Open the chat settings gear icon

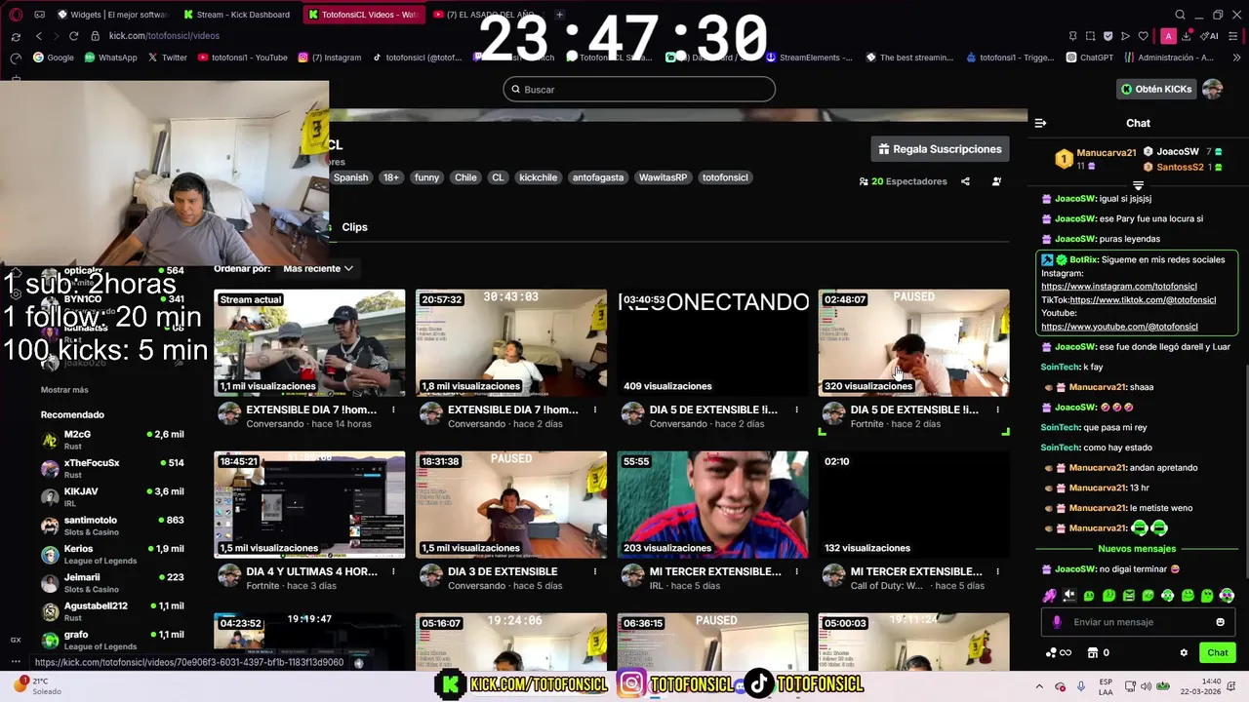point(1184,653)
